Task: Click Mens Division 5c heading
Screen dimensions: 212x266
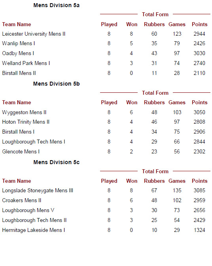Action: pyautogui.click(x=56, y=162)
